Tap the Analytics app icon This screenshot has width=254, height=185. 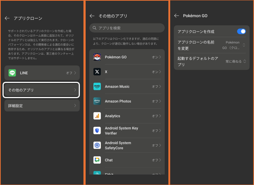[x=97, y=116]
